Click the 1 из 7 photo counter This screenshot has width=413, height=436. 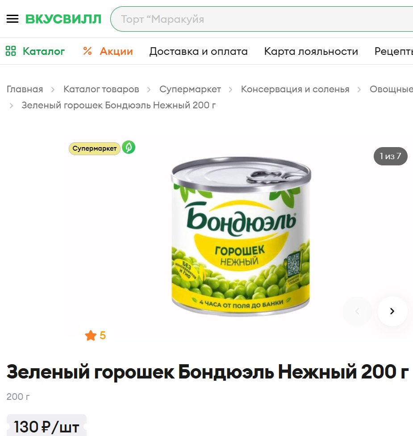click(390, 156)
